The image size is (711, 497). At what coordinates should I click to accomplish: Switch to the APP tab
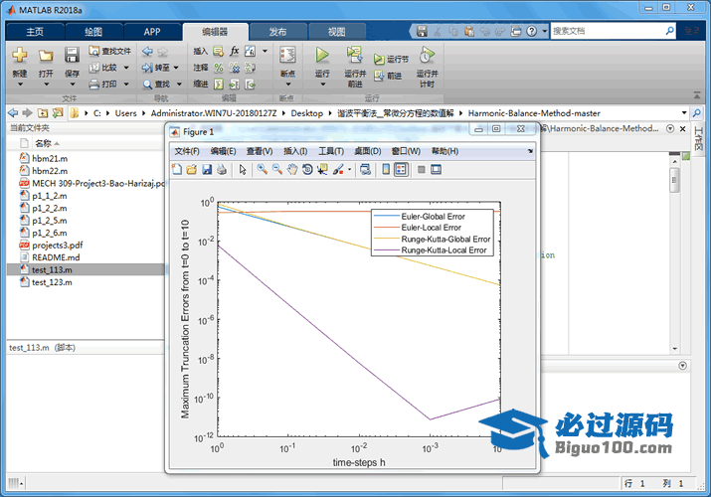(152, 32)
